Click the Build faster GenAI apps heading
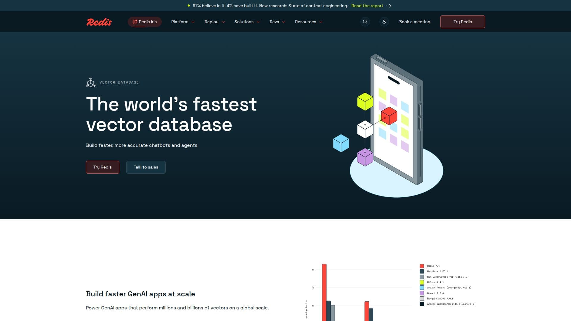 140,294
